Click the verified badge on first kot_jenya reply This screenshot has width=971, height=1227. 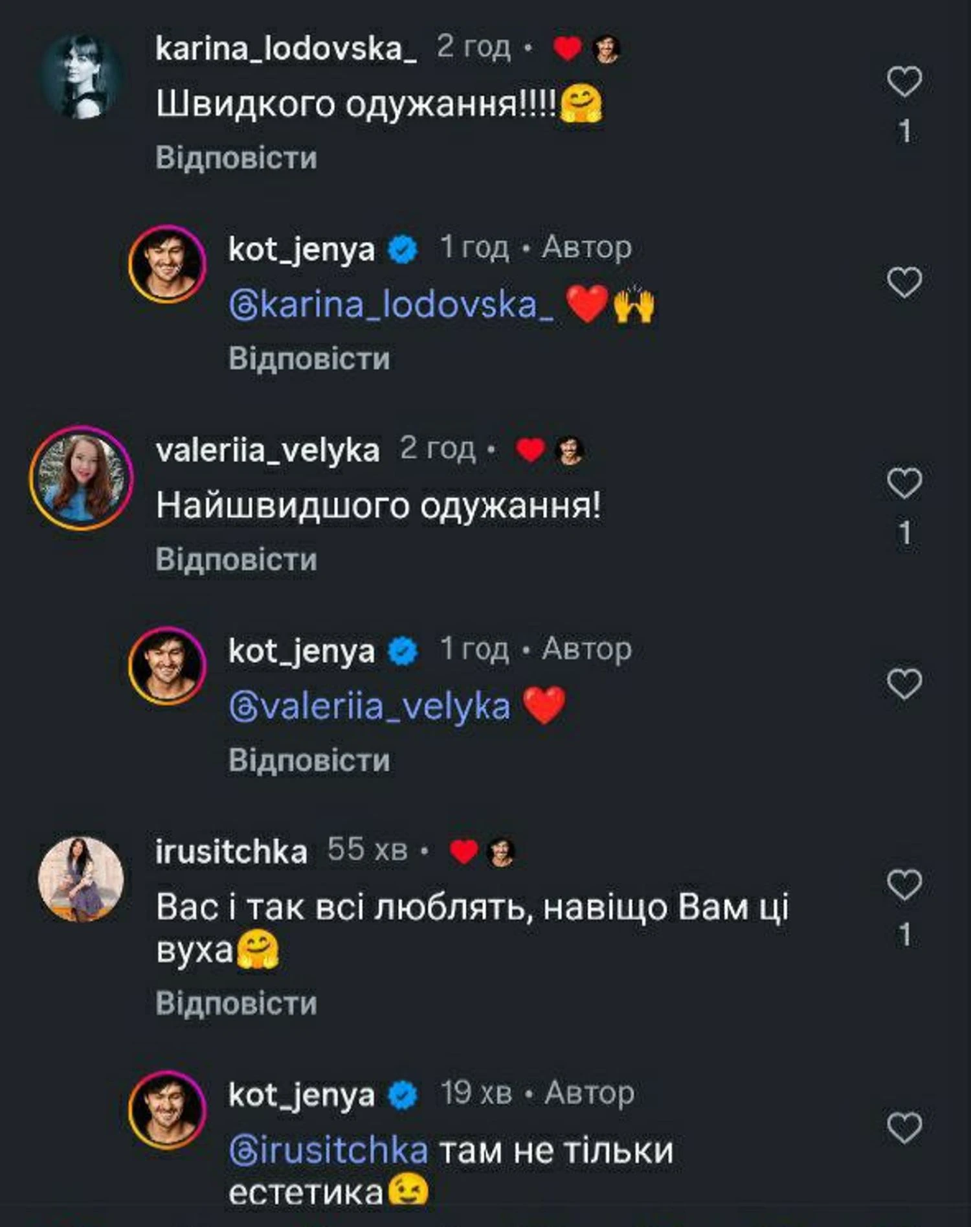point(403,249)
